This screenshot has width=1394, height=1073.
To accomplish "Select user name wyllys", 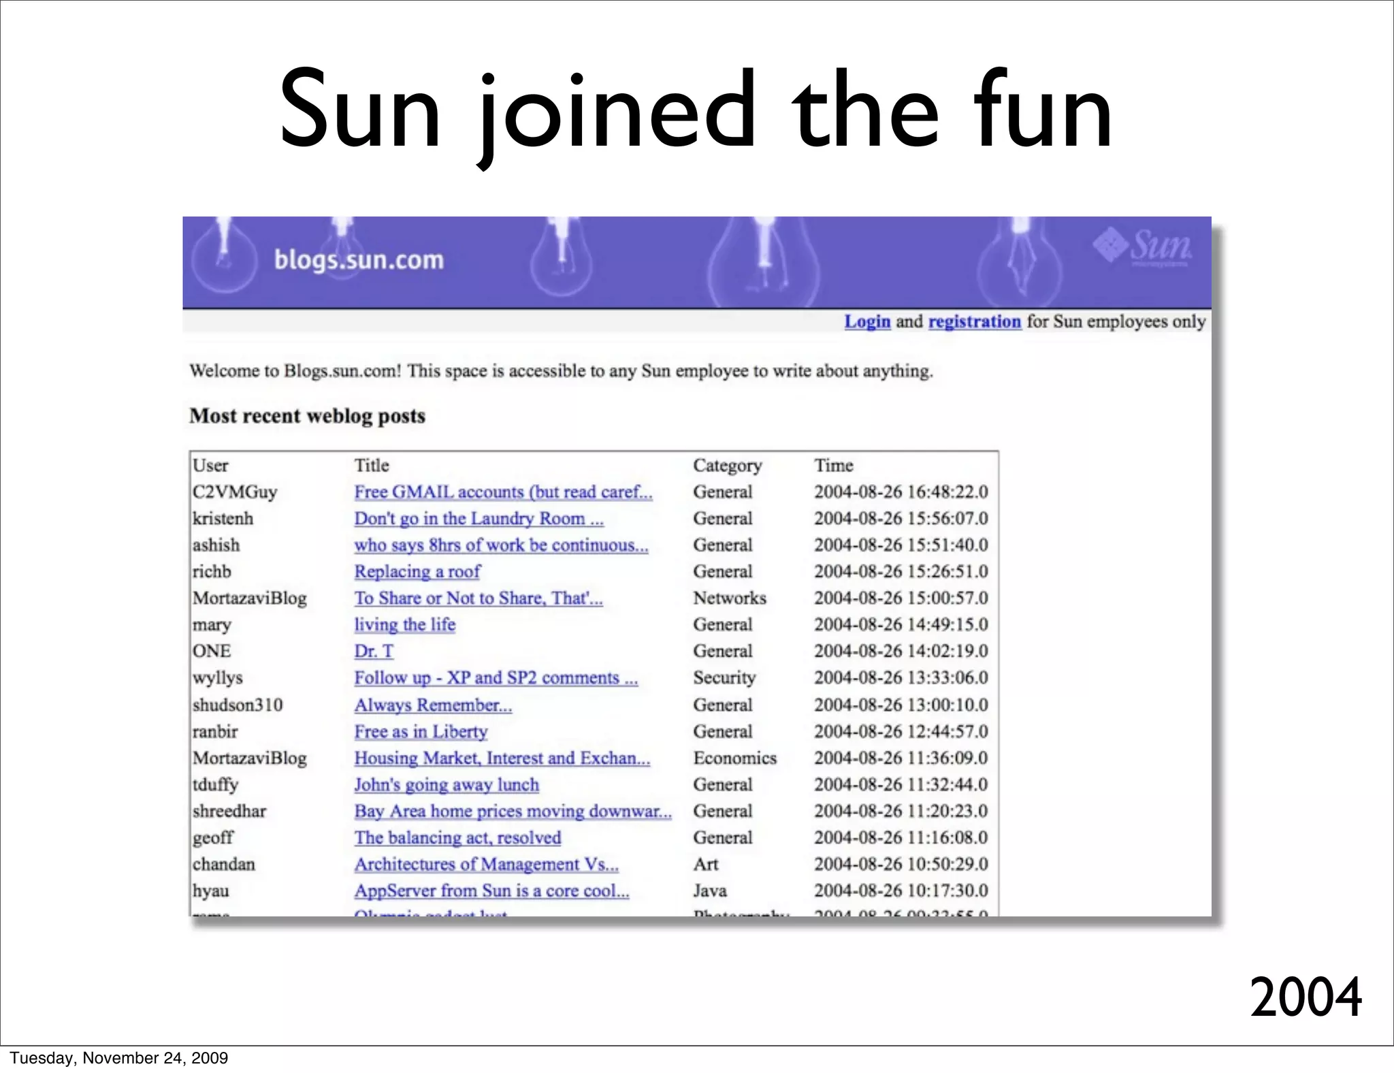I will (217, 678).
